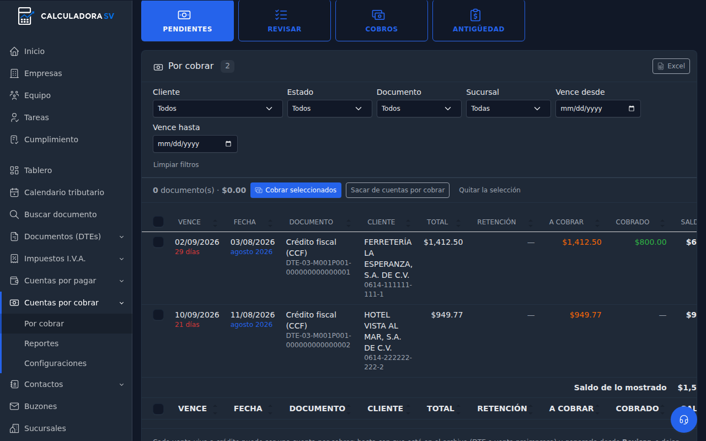Screen dimensions: 706x441
Task: Click the Quitar la selección link
Action: (x=490, y=190)
